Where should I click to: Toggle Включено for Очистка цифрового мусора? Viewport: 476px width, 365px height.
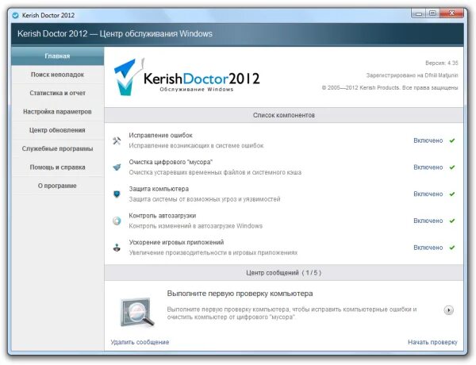(428, 167)
